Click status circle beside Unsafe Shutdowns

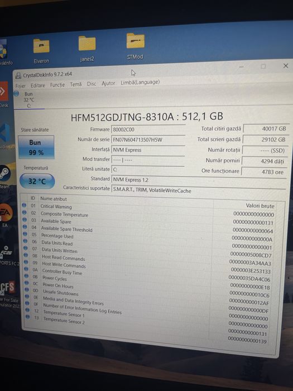(x=27, y=290)
